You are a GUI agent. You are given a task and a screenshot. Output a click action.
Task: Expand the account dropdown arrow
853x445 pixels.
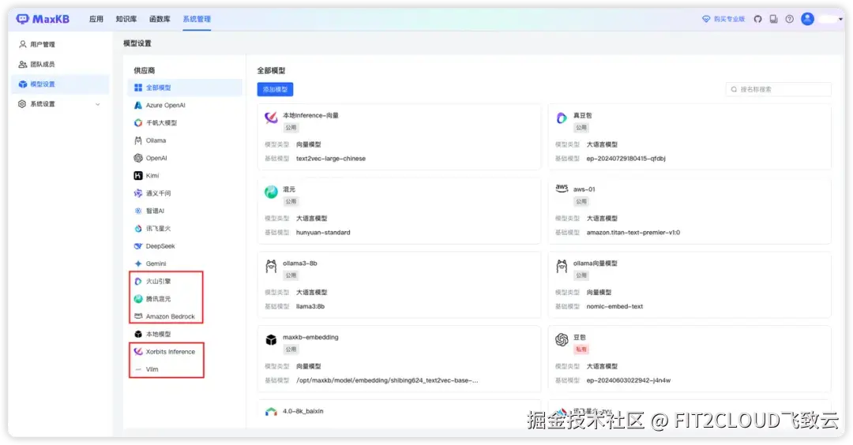(840, 19)
